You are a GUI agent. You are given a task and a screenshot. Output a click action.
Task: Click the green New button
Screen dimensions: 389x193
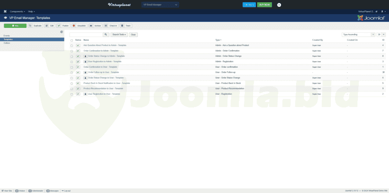click(15, 26)
